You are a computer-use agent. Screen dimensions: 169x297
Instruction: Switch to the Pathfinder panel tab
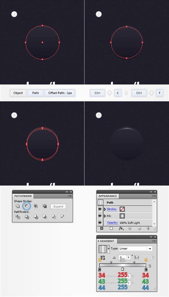coord(23,196)
